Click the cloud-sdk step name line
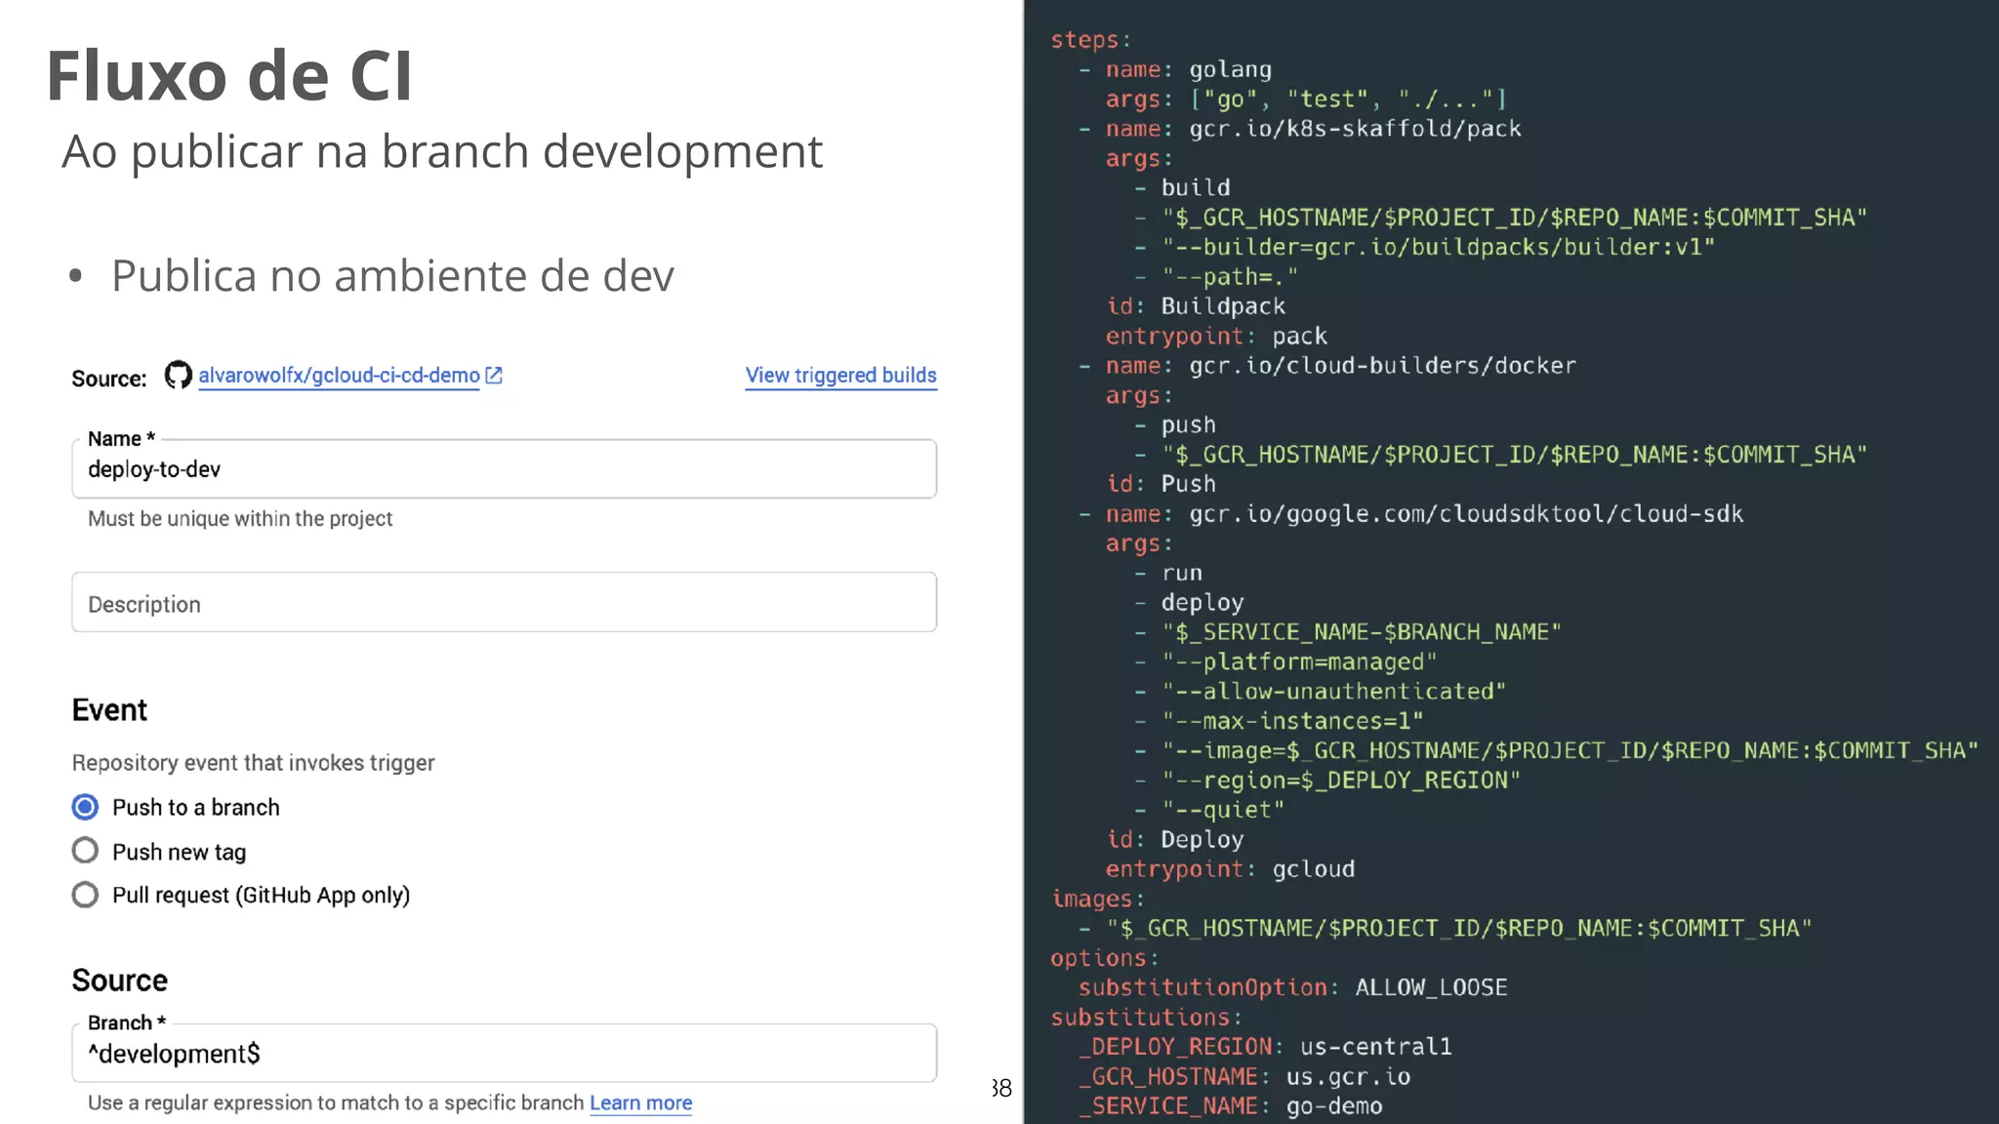 click(1424, 514)
